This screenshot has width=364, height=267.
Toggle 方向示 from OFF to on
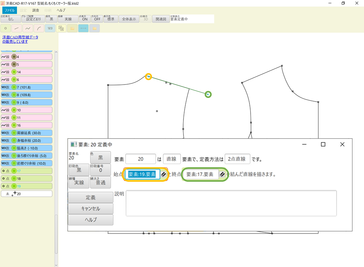point(97,19)
